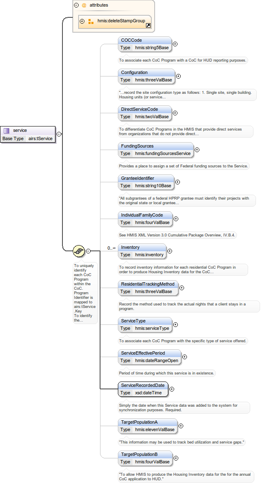Click the @ attributes symbol
The width and height of the screenshot is (263, 484).
coord(84,5)
